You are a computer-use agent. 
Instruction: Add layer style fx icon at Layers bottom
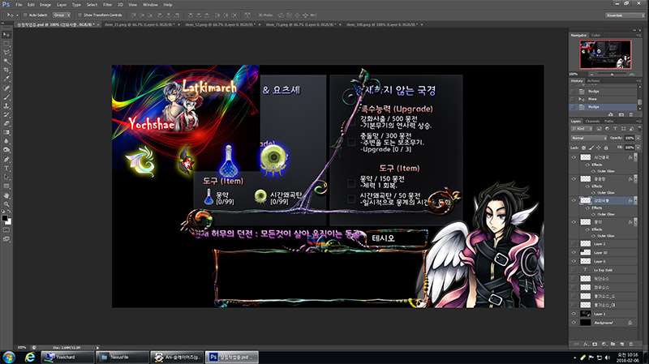[586, 345]
